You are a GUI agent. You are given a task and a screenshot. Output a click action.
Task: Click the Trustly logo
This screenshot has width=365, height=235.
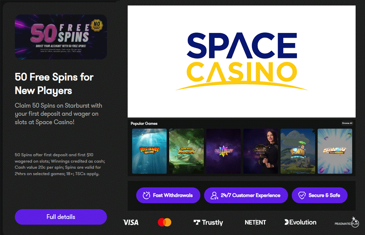tap(208, 222)
